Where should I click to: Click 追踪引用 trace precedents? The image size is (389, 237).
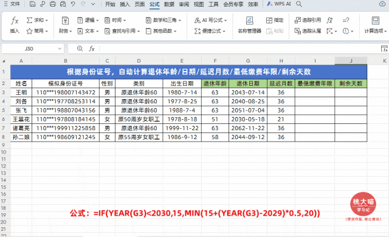pos(308,20)
